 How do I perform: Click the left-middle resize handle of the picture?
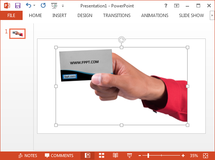click(x=56, y=86)
